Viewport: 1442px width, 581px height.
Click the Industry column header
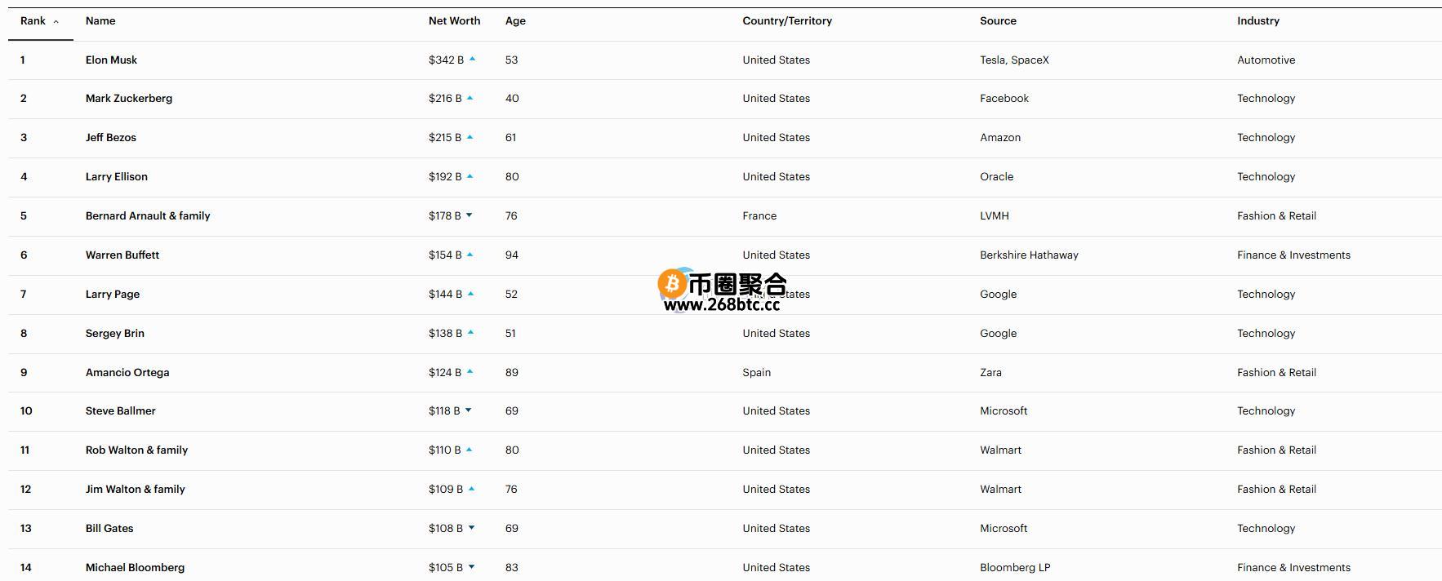tap(1258, 21)
